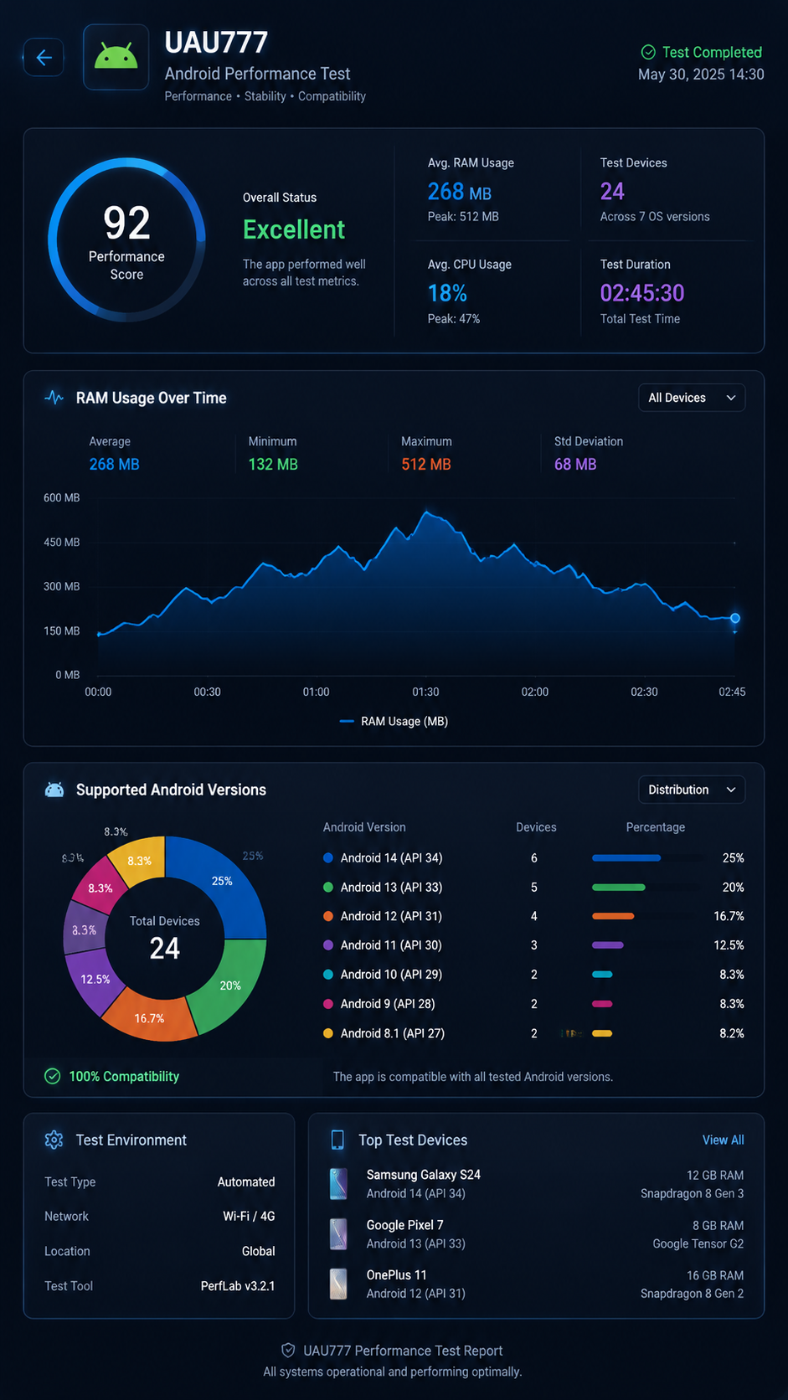Click the Android 13 percentage bar
The width and height of the screenshot is (788, 1400).
(x=619, y=887)
